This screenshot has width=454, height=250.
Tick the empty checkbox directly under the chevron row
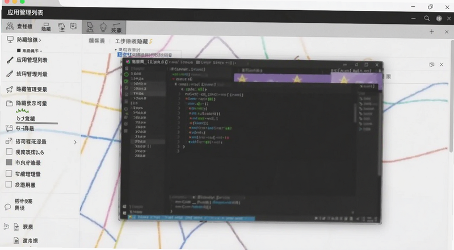pos(9,152)
